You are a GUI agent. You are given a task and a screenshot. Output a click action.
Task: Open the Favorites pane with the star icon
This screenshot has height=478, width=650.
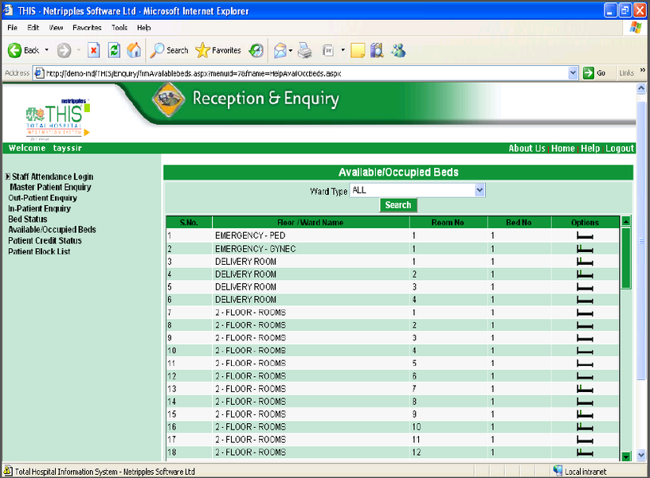(x=218, y=50)
